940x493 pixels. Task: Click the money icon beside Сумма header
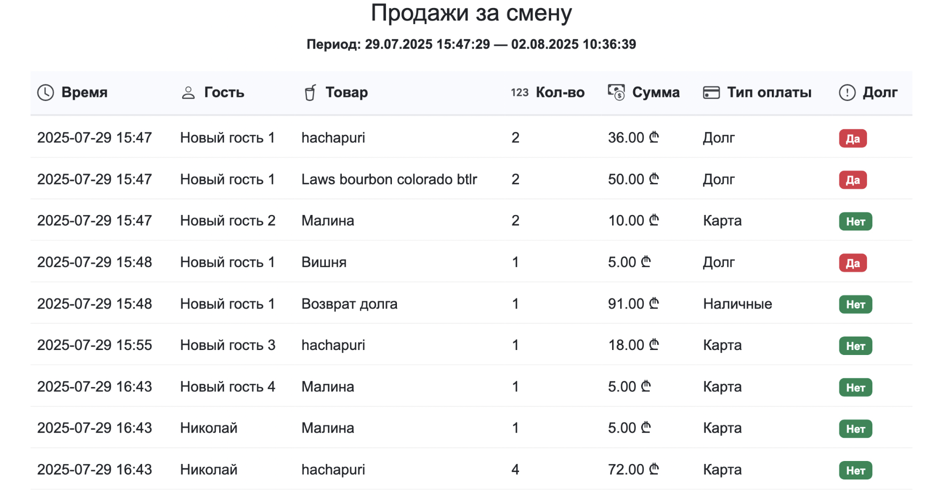tap(615, 92)
